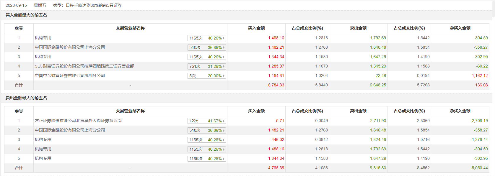The height and width of the screenshot is (176, 495).
Task: Click arrow icon beside 5次 20.00%
Action: click(x=224, y=76)
